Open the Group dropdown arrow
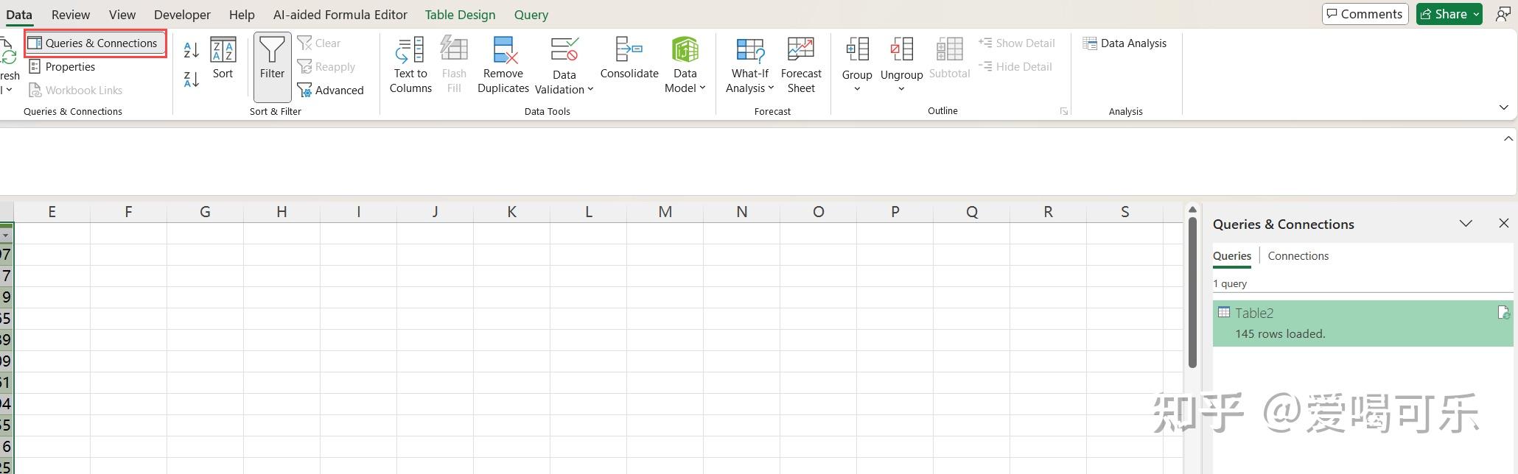 [x=857, y=90]
